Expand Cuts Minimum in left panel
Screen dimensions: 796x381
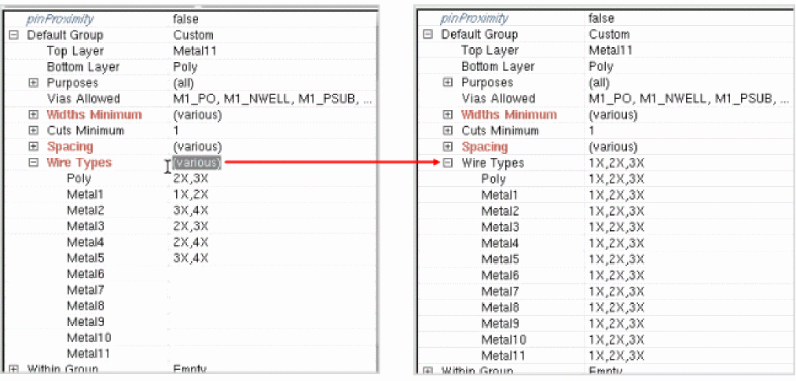pos(34,130)
